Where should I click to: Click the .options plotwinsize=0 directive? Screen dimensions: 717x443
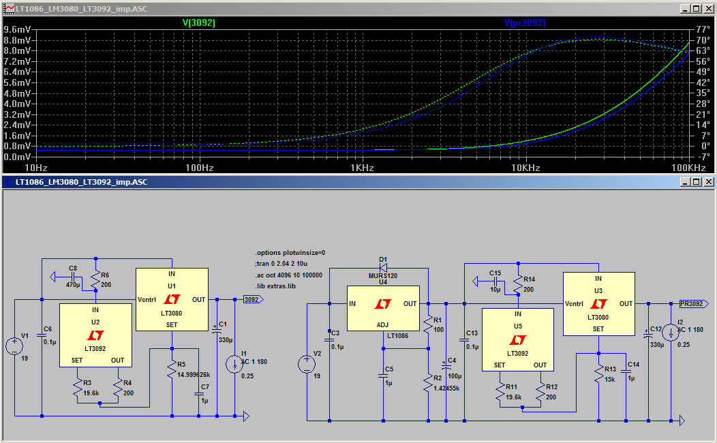click(x=290, y=252)
